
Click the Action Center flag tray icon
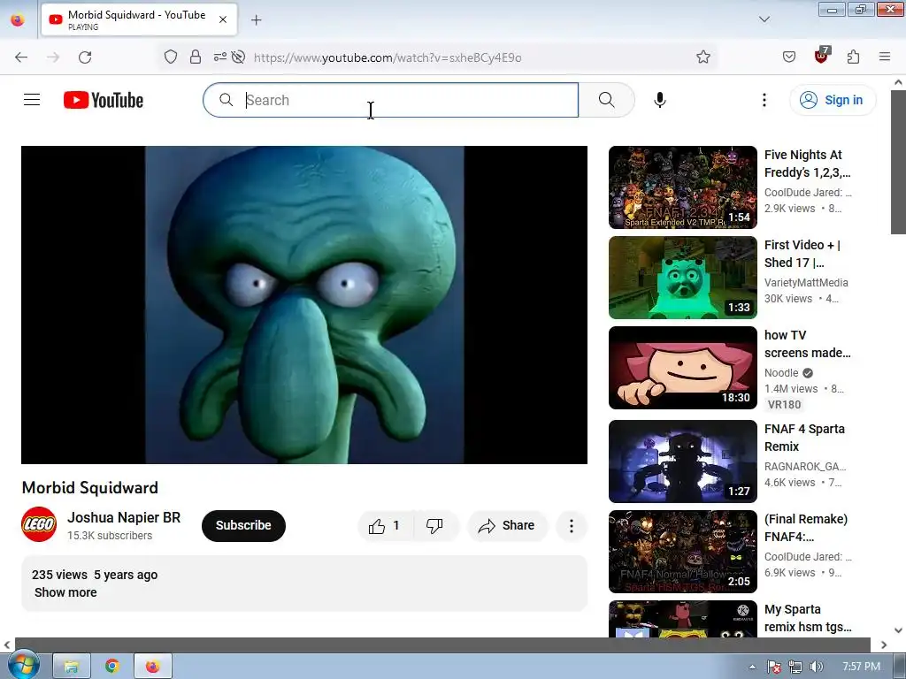pyautogui.click(x=774, y=667)
